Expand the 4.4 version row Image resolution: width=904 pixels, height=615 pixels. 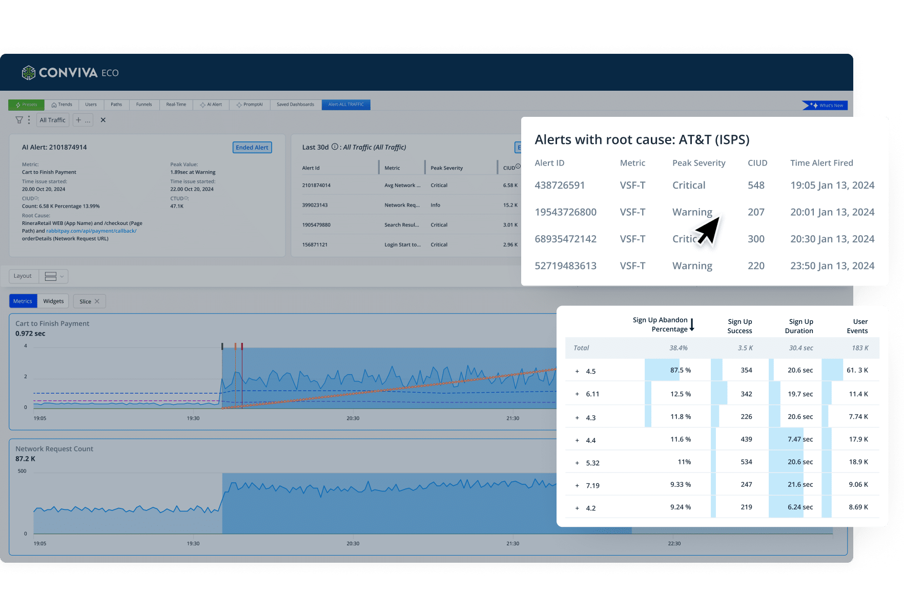pyautogui.click(x=577, y=440)
